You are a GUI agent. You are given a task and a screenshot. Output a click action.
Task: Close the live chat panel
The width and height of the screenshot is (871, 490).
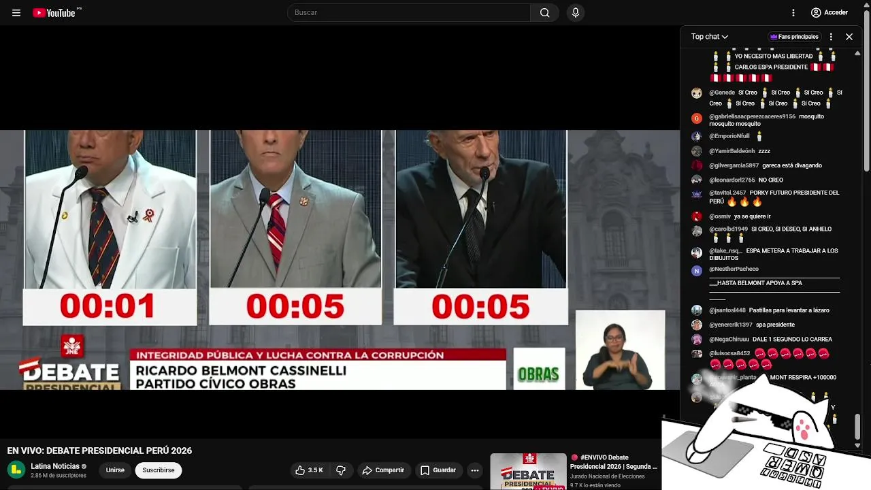pos(849,37)
